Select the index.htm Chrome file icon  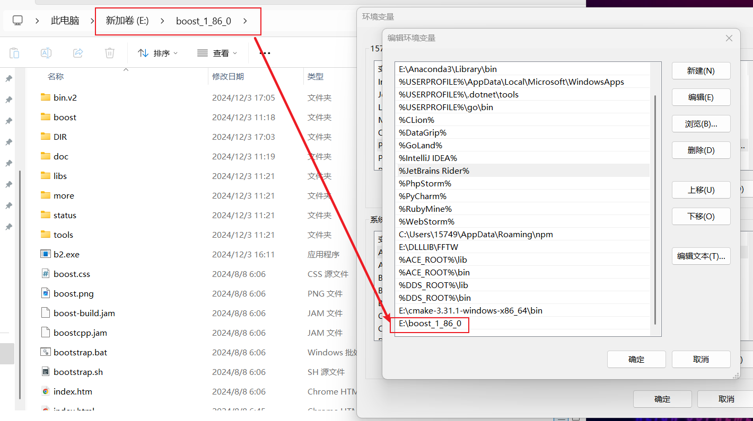45,391
